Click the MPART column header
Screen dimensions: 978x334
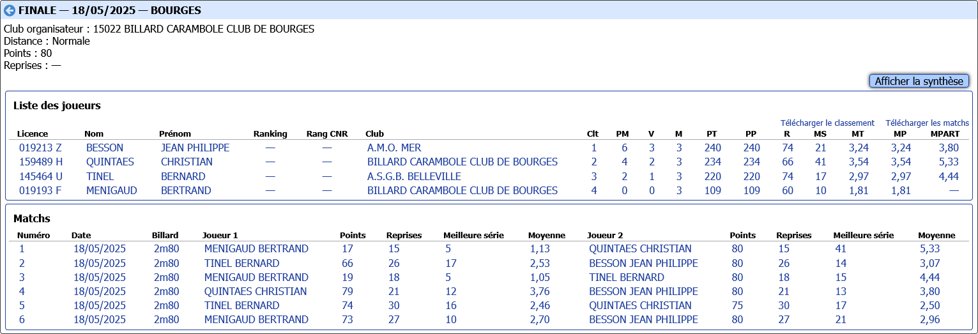click(945, 134)
